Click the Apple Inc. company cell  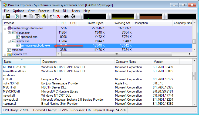tap(122, 83)
